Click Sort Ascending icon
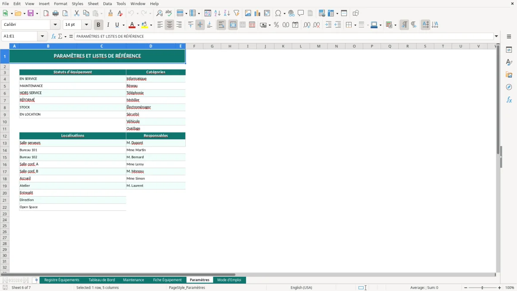Screen dimensions: 517x291 tap(217, 13)
